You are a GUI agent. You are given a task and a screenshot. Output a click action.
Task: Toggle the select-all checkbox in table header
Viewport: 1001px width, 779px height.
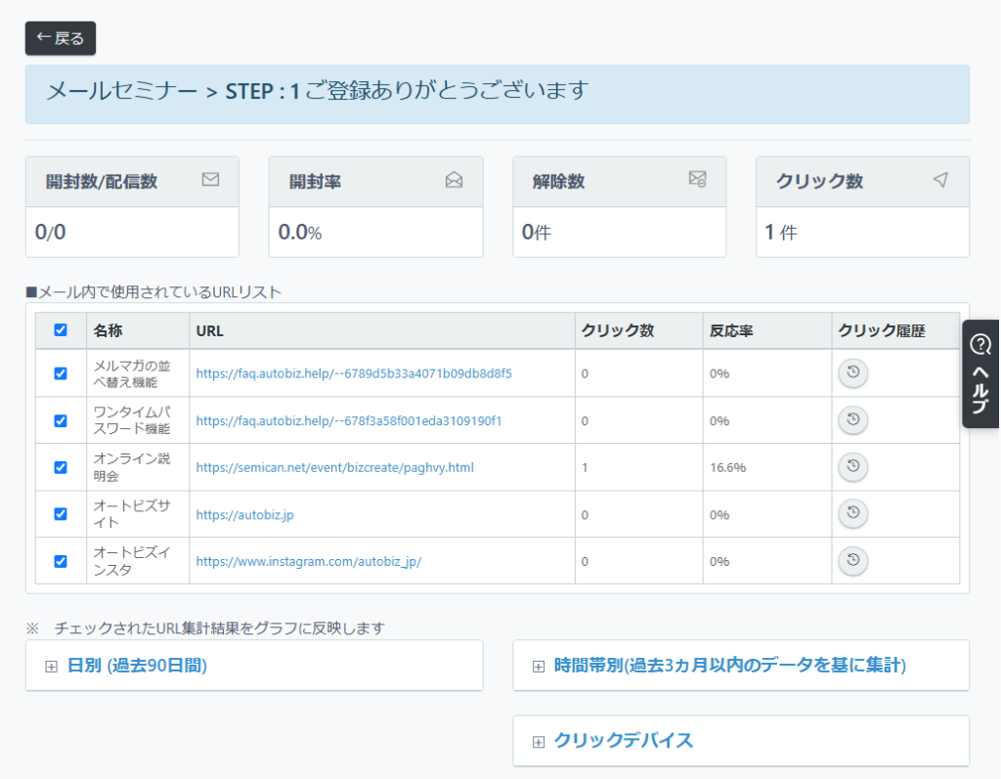click(61, 330)
